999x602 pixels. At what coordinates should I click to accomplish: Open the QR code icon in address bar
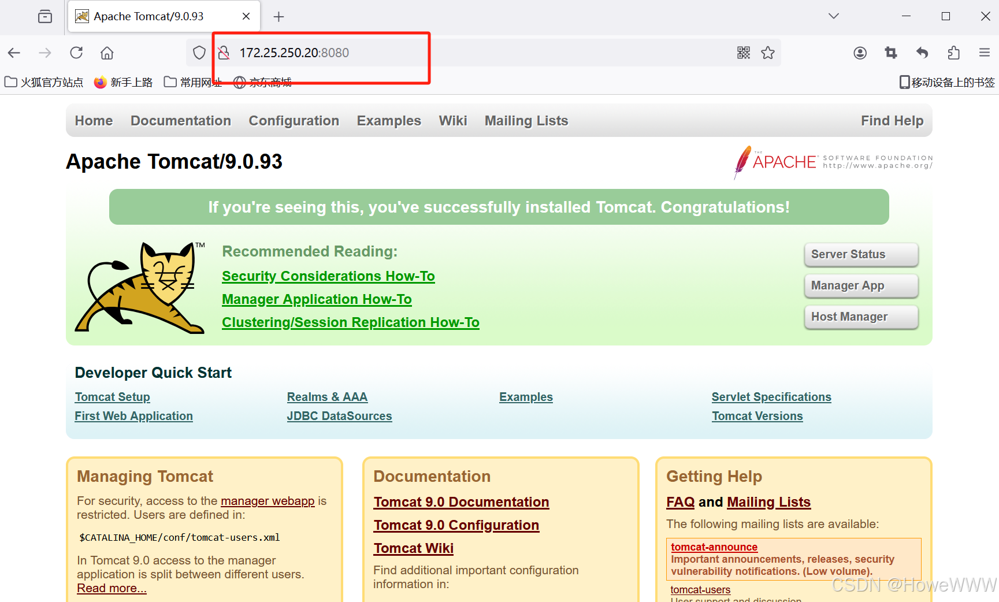[744, 53]
